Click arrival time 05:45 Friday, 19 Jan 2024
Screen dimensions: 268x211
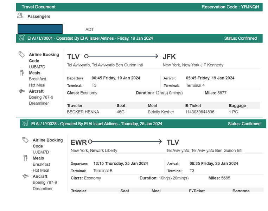(210, 78)
